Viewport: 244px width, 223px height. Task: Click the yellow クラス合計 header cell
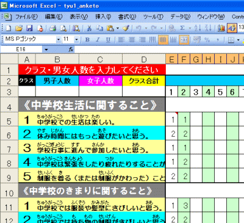coord(144,81)
